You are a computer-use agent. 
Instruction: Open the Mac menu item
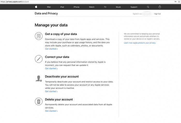point(49,7)
